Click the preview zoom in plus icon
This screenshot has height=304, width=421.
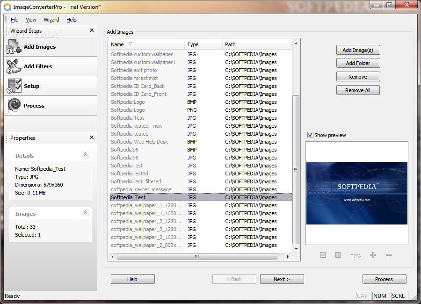[373, 255]
